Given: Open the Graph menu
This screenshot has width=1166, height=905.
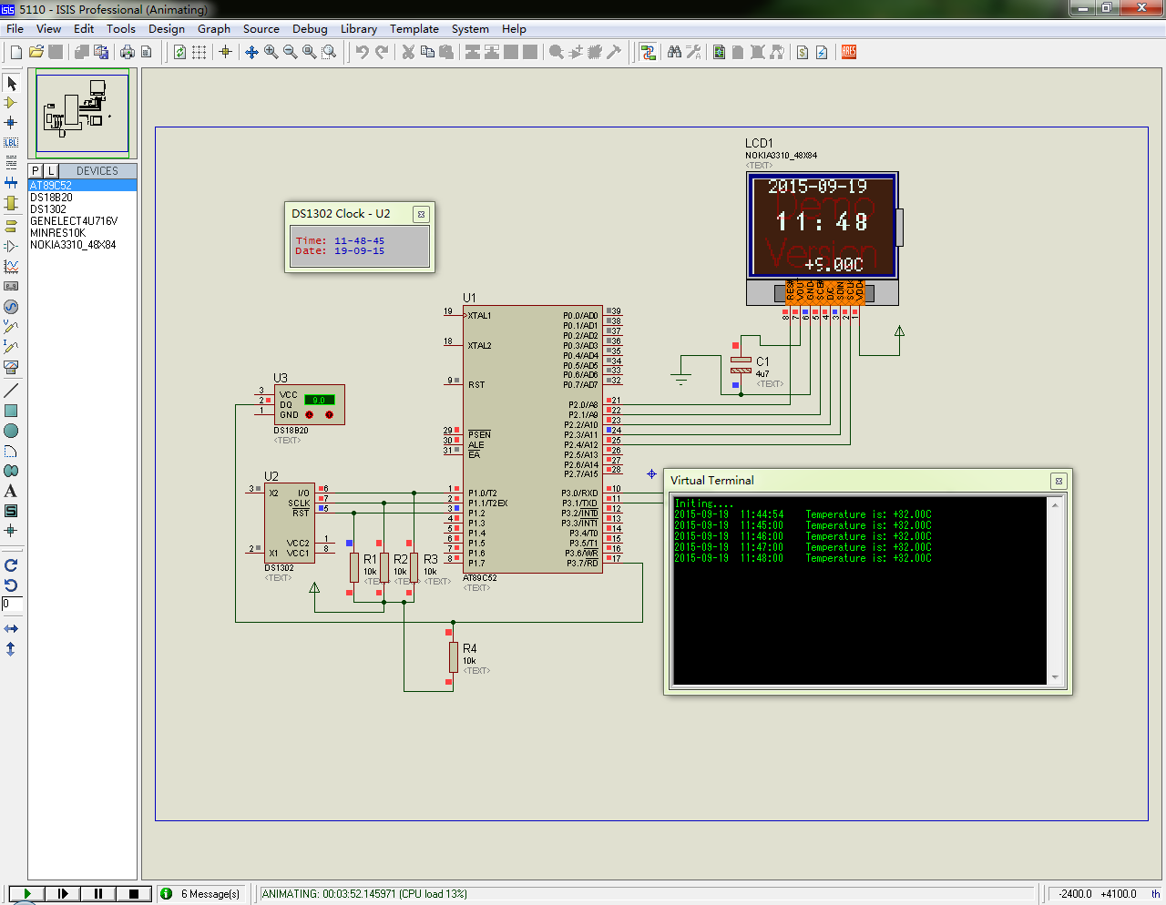Looking at the screenshot, I should tap(214, 29).
